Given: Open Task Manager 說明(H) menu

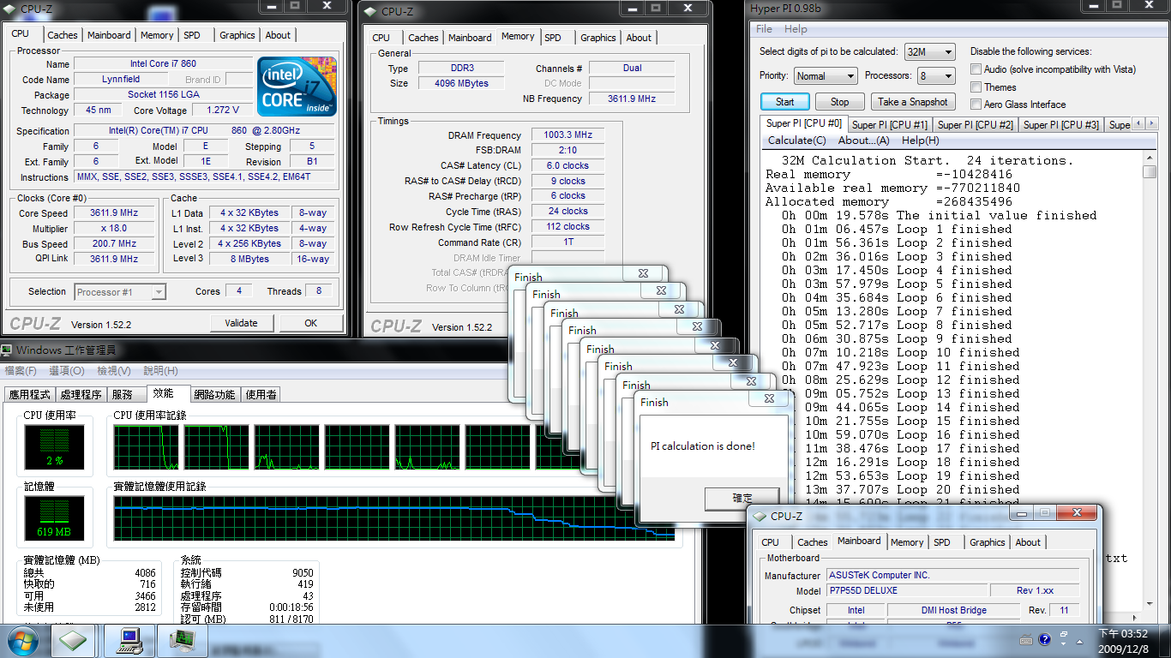Looking at the screenshot, I should point(160,371).
